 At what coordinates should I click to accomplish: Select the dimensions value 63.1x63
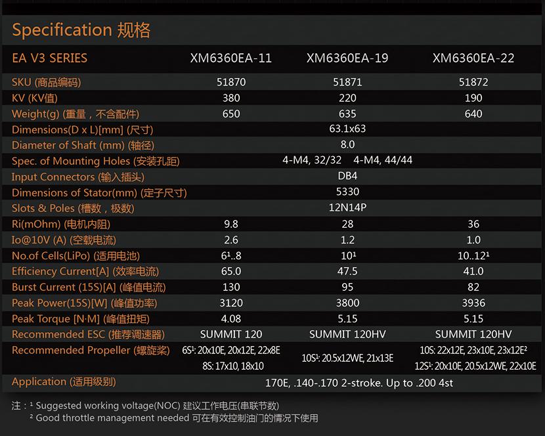[x=347, y=129]
